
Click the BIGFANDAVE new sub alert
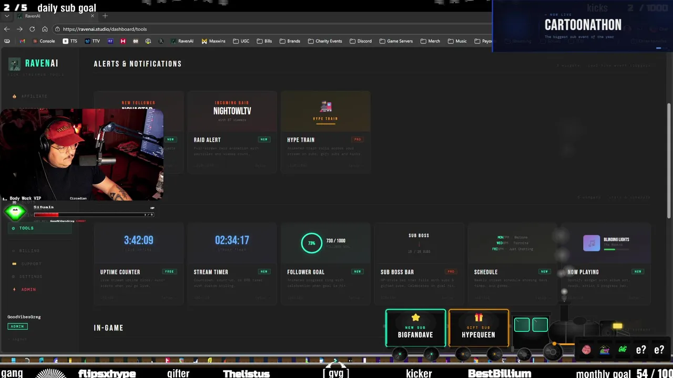pos(415,328)
